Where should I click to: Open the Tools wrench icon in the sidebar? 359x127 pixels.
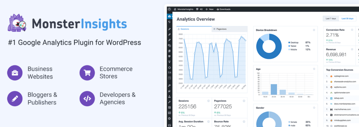169,102
